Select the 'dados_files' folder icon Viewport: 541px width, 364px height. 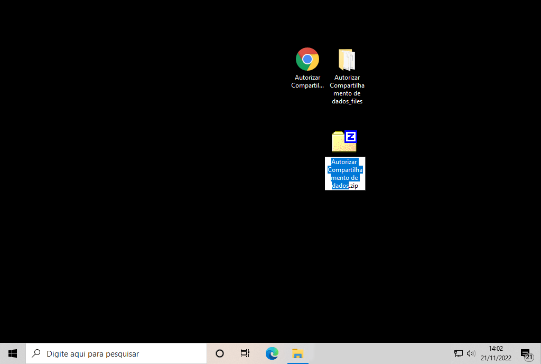coord(347,60)
